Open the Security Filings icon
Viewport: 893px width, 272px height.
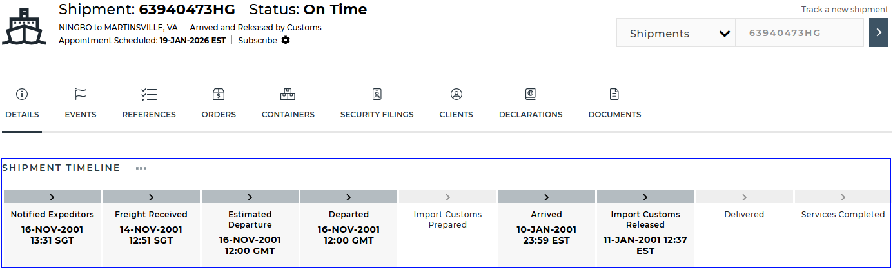377,95
